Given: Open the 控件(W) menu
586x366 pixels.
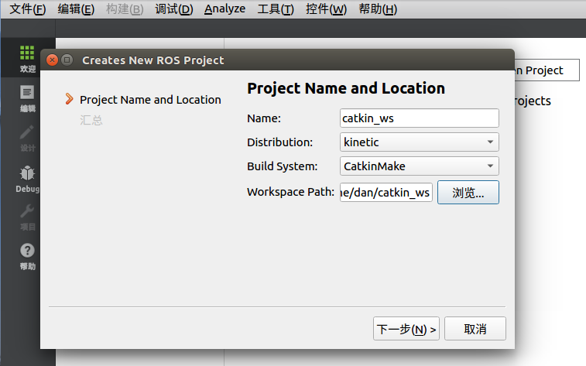Looking at the screenshot, I should click(x=326, y=9).
